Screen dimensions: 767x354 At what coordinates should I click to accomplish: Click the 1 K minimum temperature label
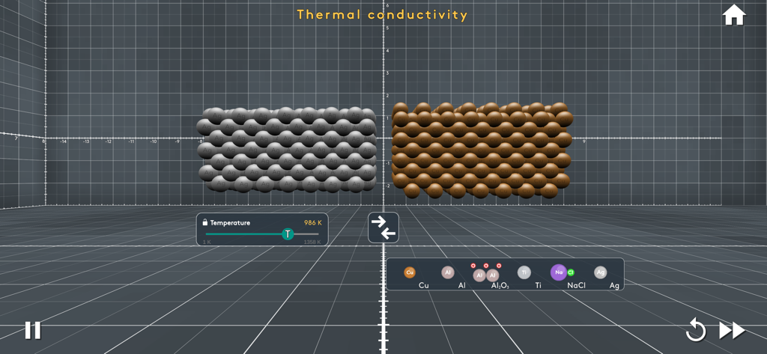coord(207,242)
